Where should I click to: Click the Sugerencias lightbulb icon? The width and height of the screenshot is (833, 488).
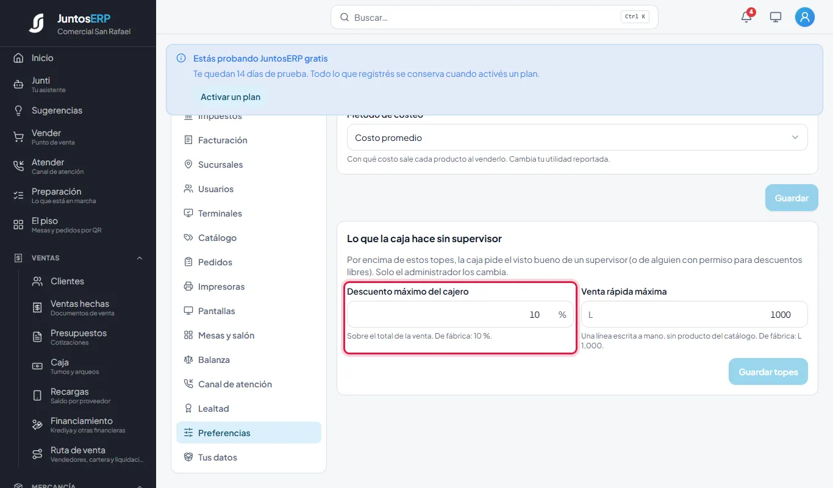(x=18, y=110)
